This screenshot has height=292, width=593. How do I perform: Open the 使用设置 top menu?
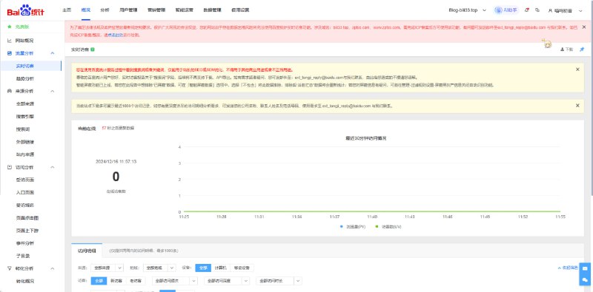click(240, 10)
